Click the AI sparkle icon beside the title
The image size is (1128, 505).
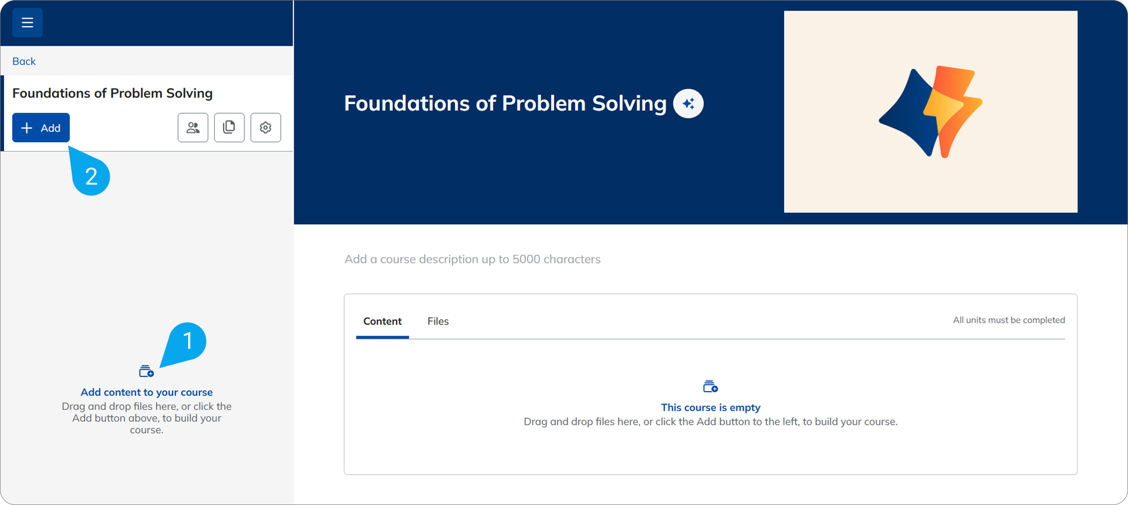(x=688, y=104)
